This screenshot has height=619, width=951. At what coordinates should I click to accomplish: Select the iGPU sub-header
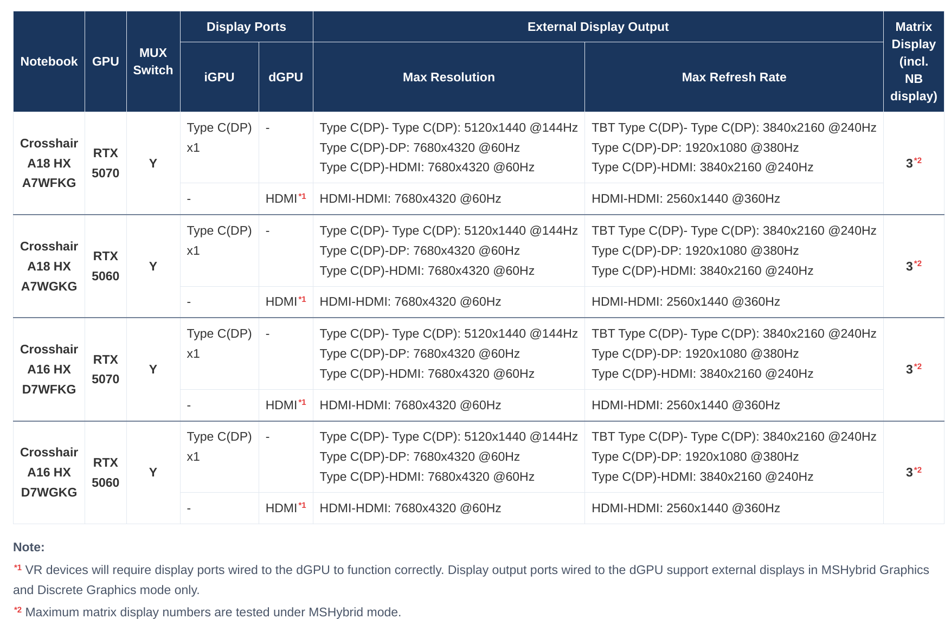point(219,77)
